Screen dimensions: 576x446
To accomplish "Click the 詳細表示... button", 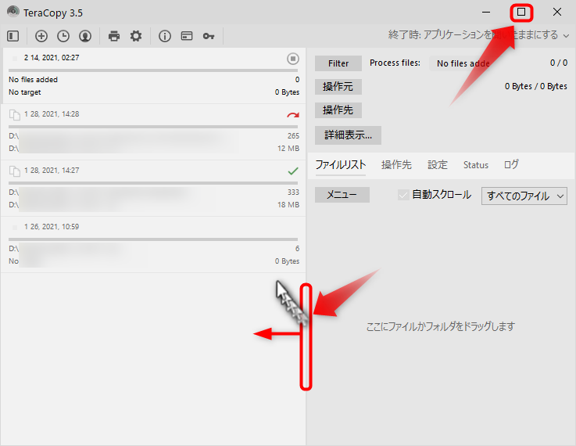I will (x=348, y=135).
